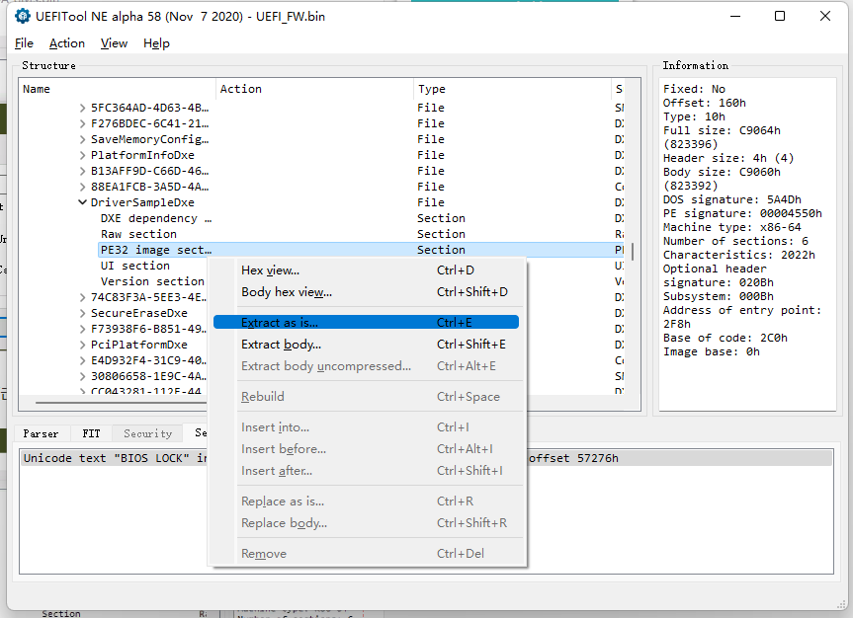Expand the SecureEraseDxe file node
The width and height of the screenshot is (853, 618).
[82, 313]
